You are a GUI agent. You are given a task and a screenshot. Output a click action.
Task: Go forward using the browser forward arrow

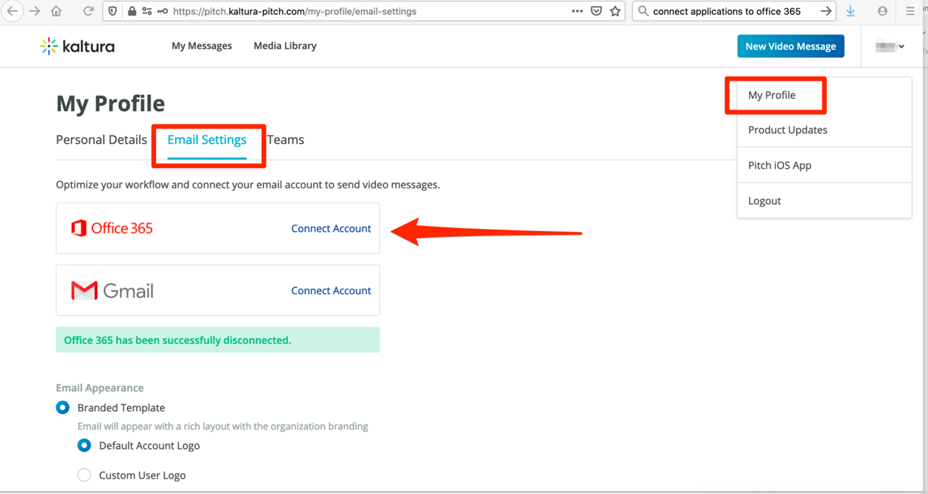tap(34, 11)
